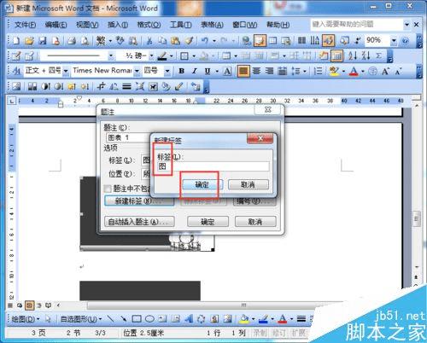Expand the 绘图(D) drawing menu

tap(25, 319)
